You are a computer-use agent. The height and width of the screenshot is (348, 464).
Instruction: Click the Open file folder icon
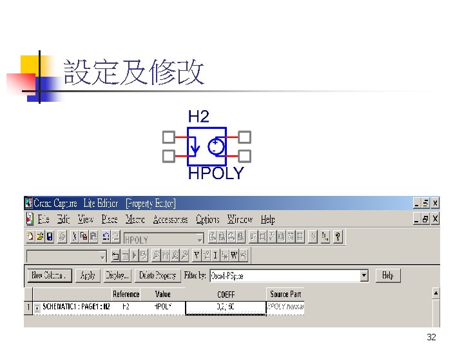[40, 237]
